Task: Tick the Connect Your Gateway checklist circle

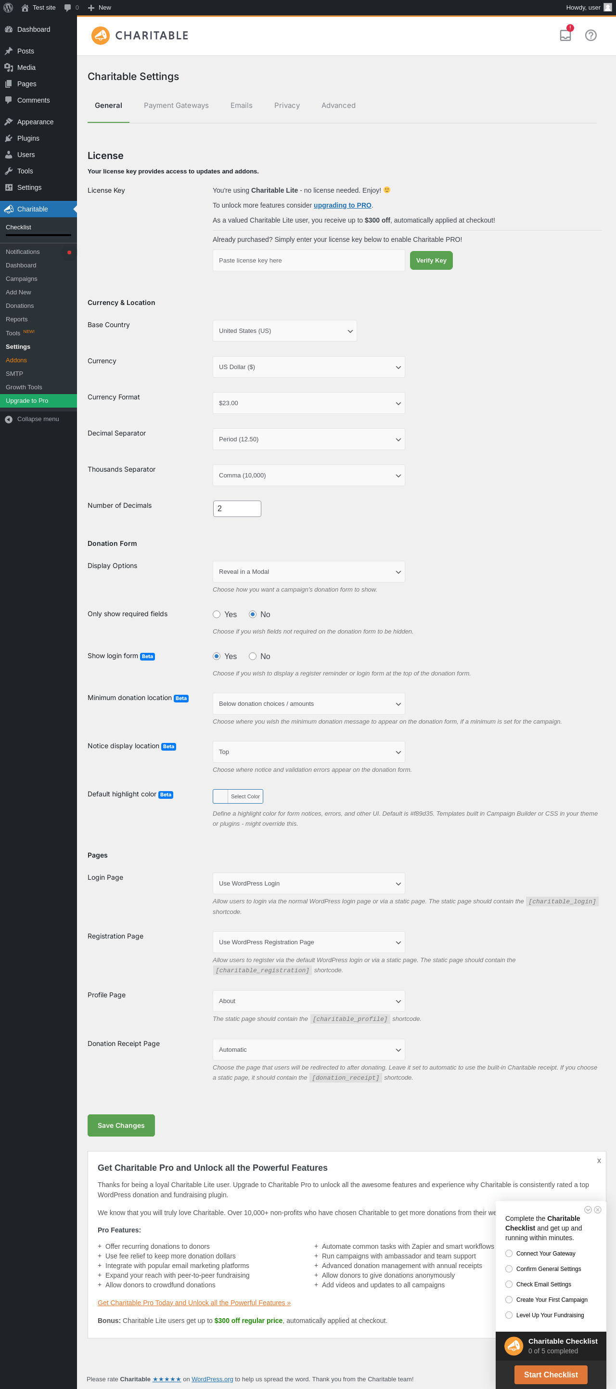Action: coord(509,1253)
